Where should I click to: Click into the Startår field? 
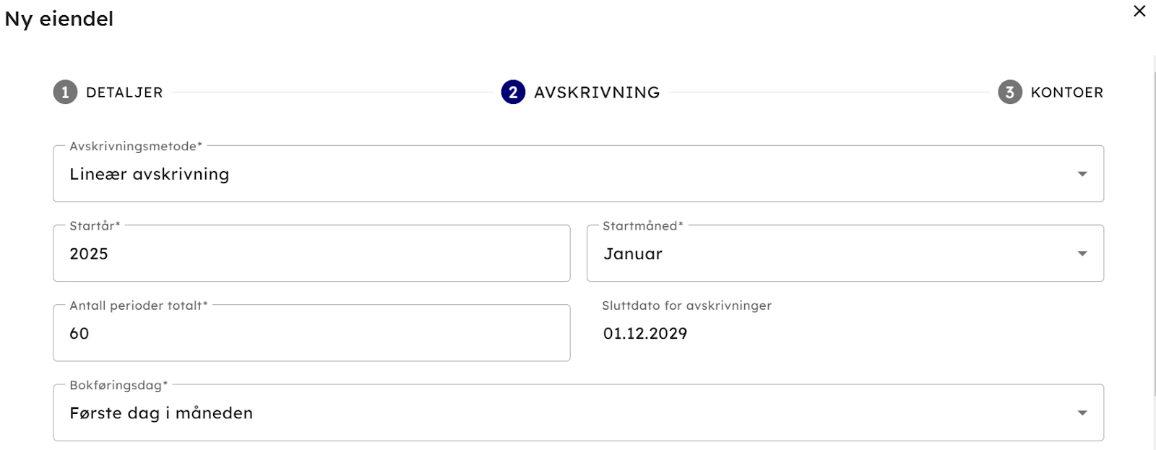[311, 254]
